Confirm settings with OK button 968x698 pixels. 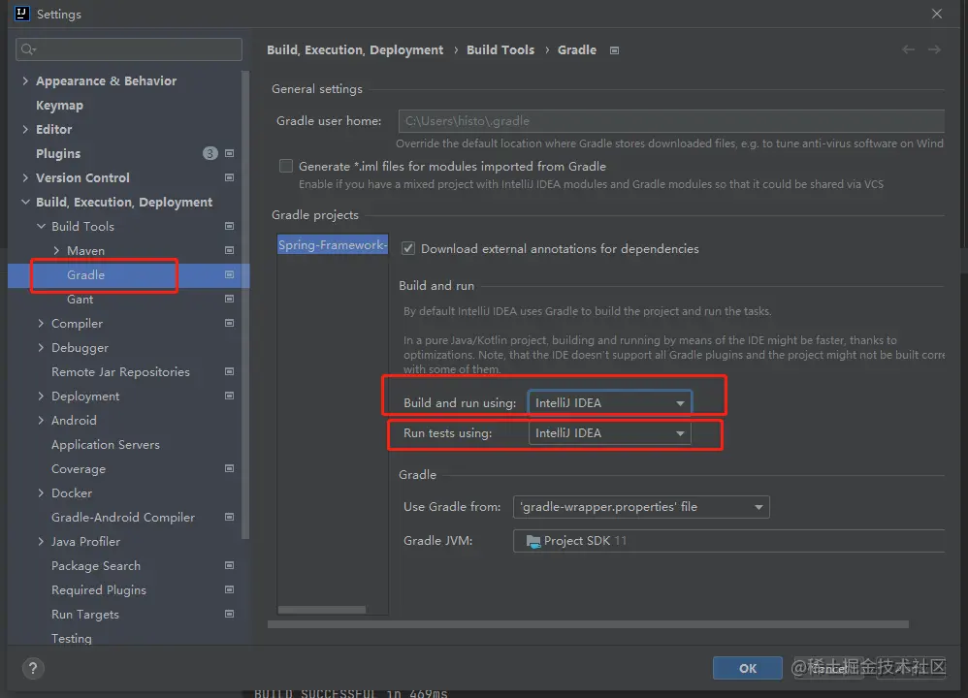click(x=748, y=668)
